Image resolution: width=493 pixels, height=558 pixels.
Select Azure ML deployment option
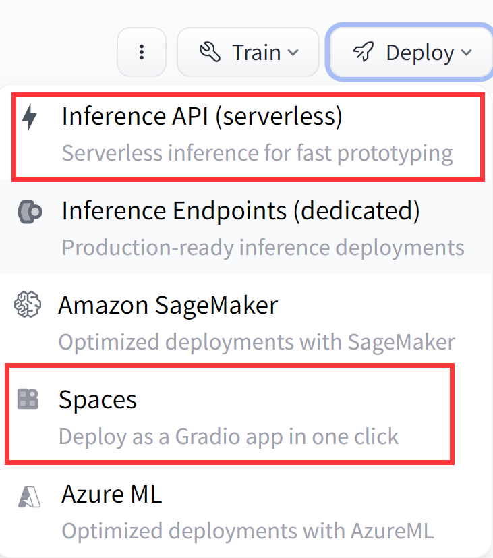[x=112, y=495]
